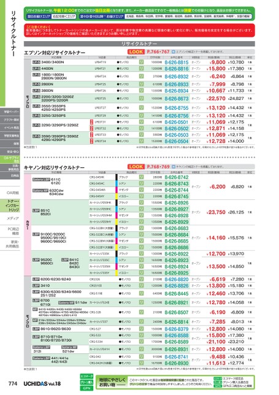The image size is (279, 395).
Task: Click the eco mark icon in row 8-626-8507
Action: 141,312
